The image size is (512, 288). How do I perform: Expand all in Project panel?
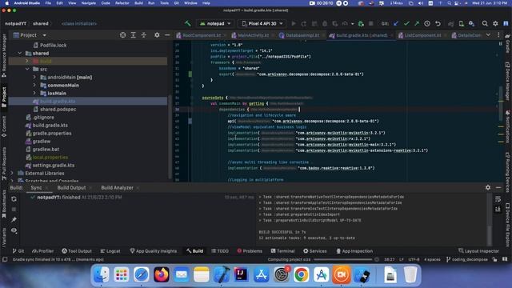[x=134, y=35]
